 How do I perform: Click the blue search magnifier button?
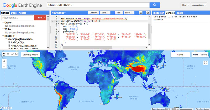tap(155, 5)
